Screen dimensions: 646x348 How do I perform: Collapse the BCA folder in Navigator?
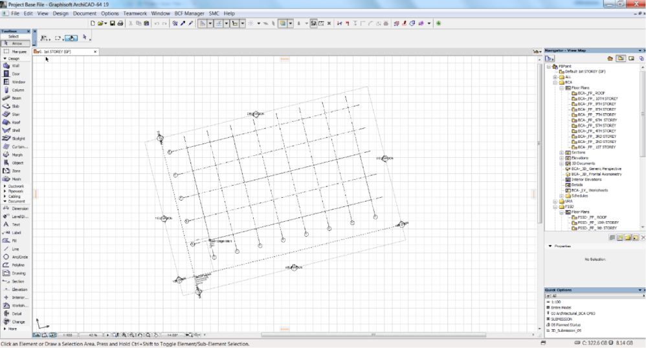click(x=555, y=82)
